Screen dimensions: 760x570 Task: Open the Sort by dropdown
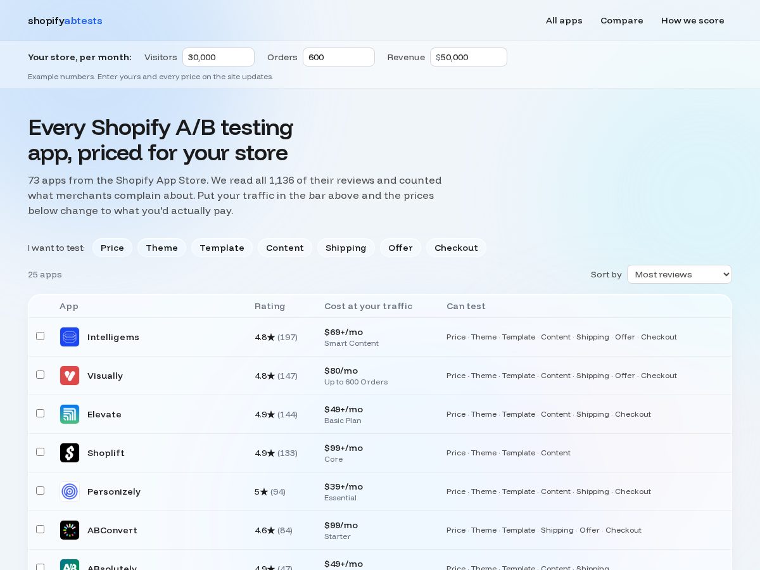(680, 274)
